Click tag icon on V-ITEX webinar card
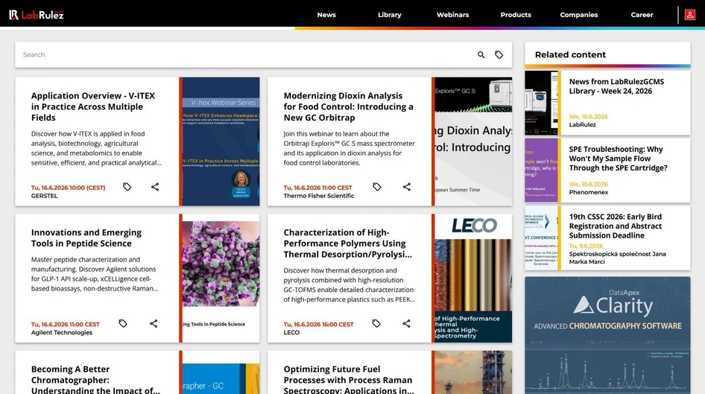This screenshot has height=394, width=705. coord(127,187)
